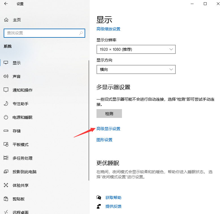Viewport: 223px width, 214px height.
Task: Click the Power & sleep (电源和睡眠) icon
Action: [6, 117]
